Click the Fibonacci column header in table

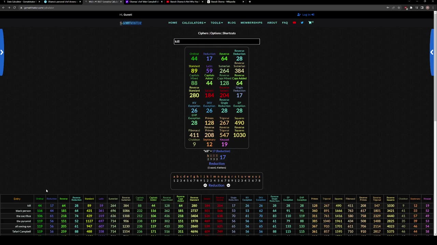tap(350, 199)
